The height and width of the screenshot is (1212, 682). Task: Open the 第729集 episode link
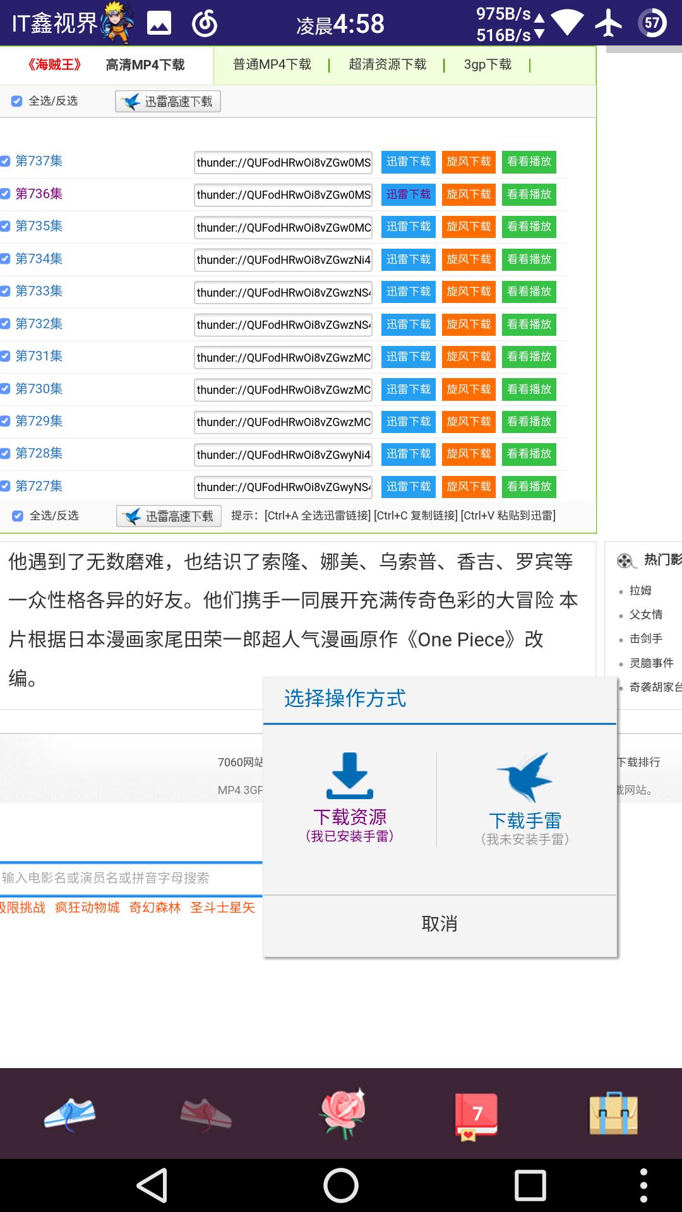[39, 421]
